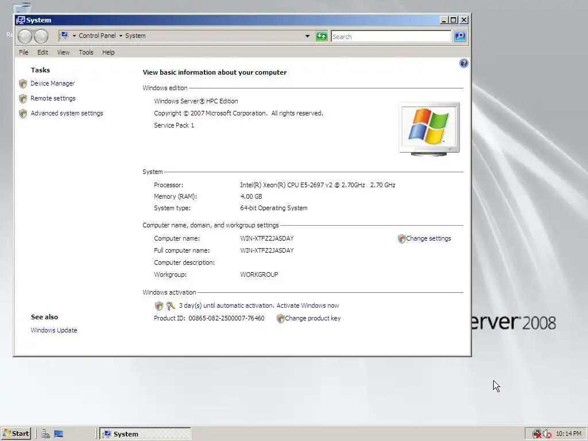Maximize the System window
The image size is (588, 441).
tap(454, 20)
